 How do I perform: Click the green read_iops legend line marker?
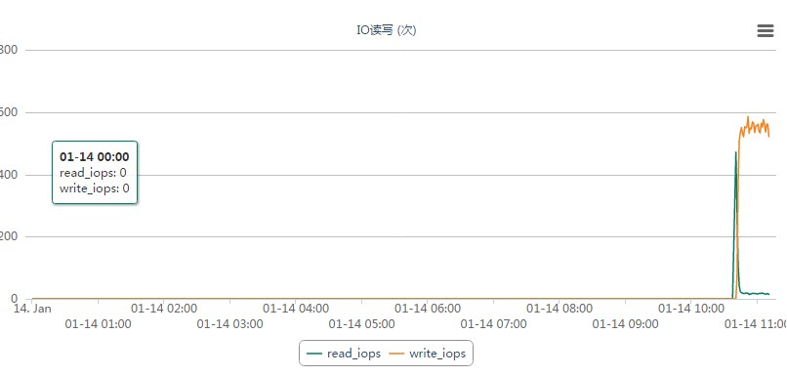point(313,354)
